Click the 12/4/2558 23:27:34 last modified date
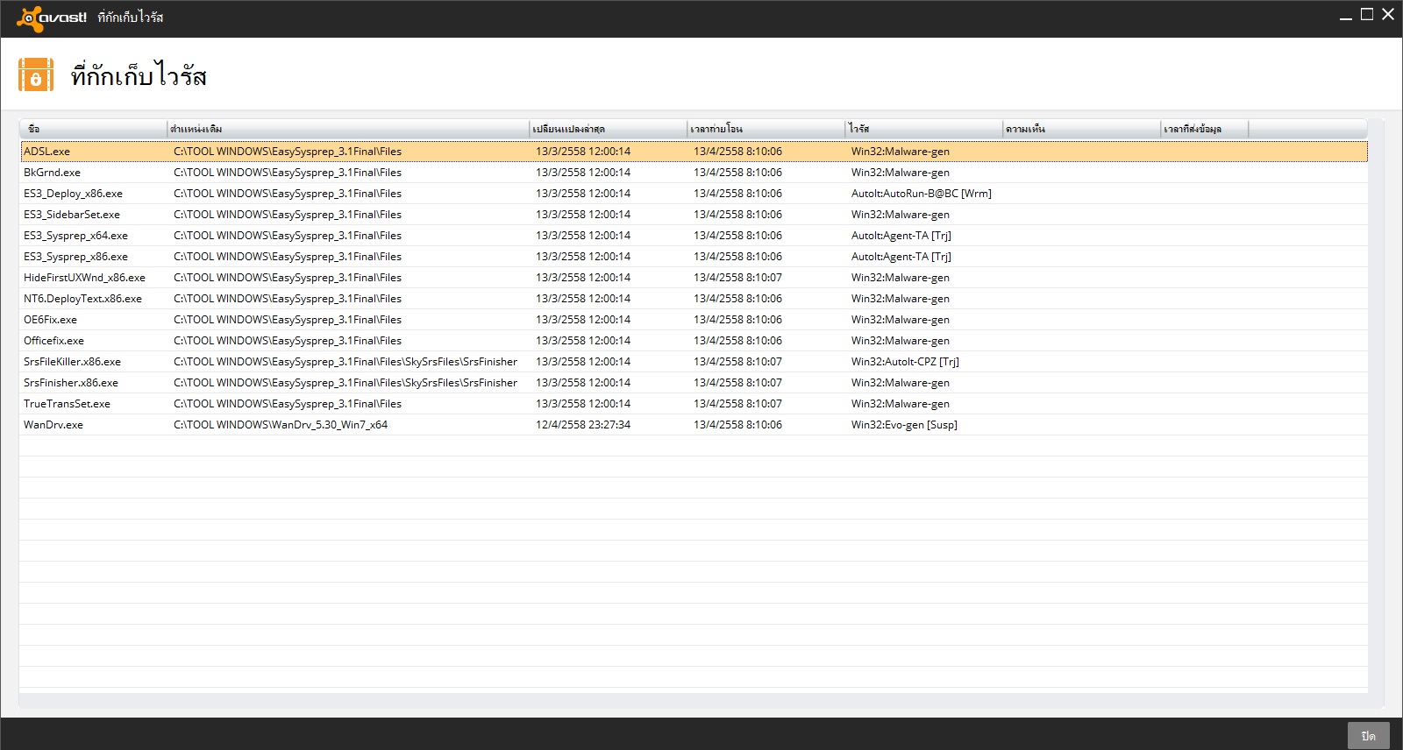This screenshot has width=1403, height=750. point(583,425)
